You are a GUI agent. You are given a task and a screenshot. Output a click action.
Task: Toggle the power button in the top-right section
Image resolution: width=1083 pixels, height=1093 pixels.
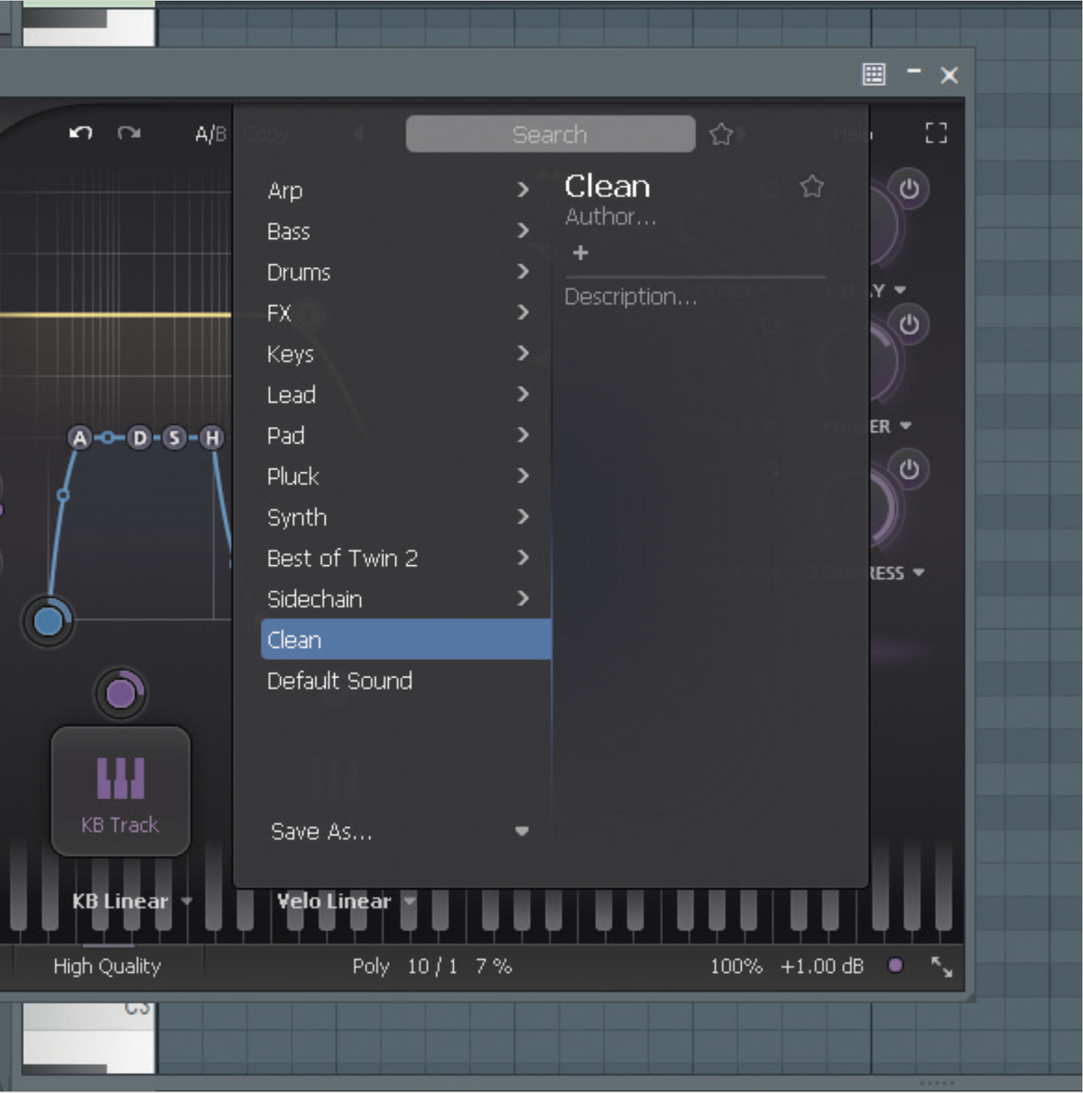point(911,189)
